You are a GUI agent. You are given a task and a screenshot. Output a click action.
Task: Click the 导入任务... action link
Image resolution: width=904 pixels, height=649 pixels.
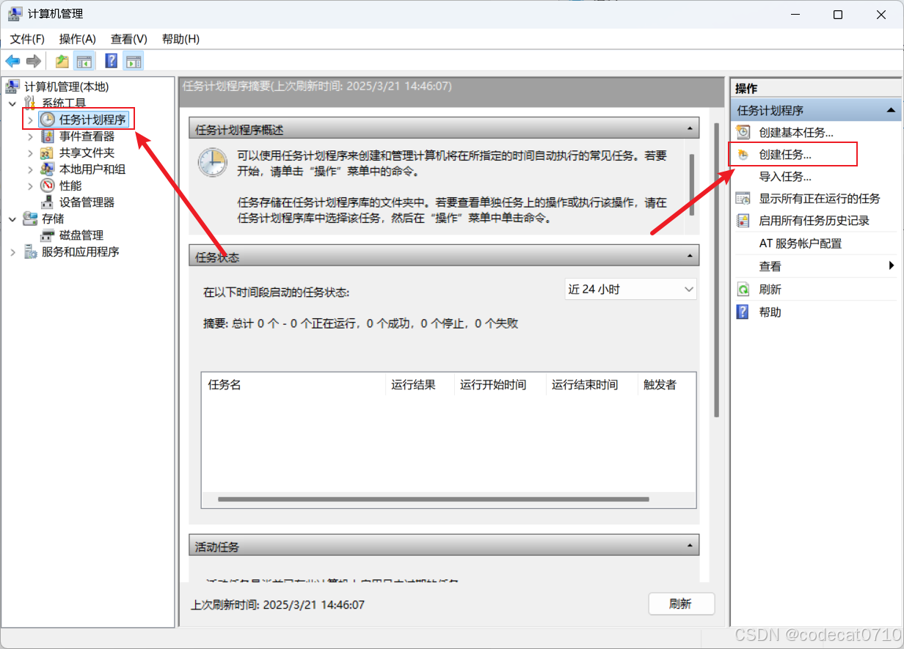pyautogui.click(x=785, y=177)
